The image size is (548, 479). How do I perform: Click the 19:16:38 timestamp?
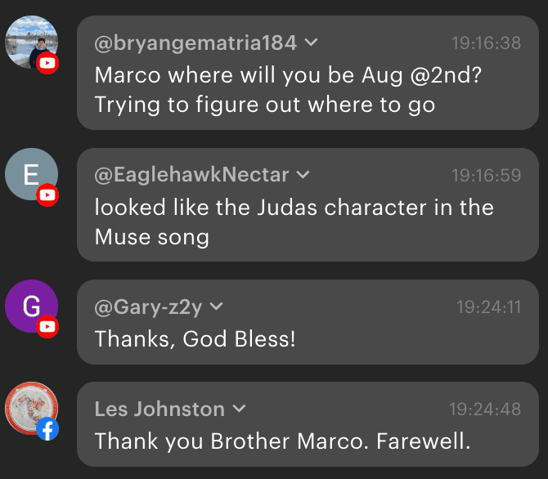pyautogui.click(x=487, y=43)
